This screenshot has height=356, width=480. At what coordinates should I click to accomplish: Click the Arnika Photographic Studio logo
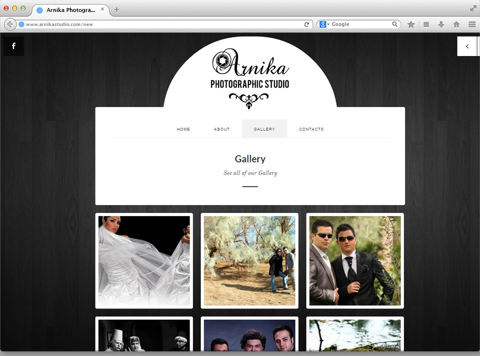tap(250, 78)
